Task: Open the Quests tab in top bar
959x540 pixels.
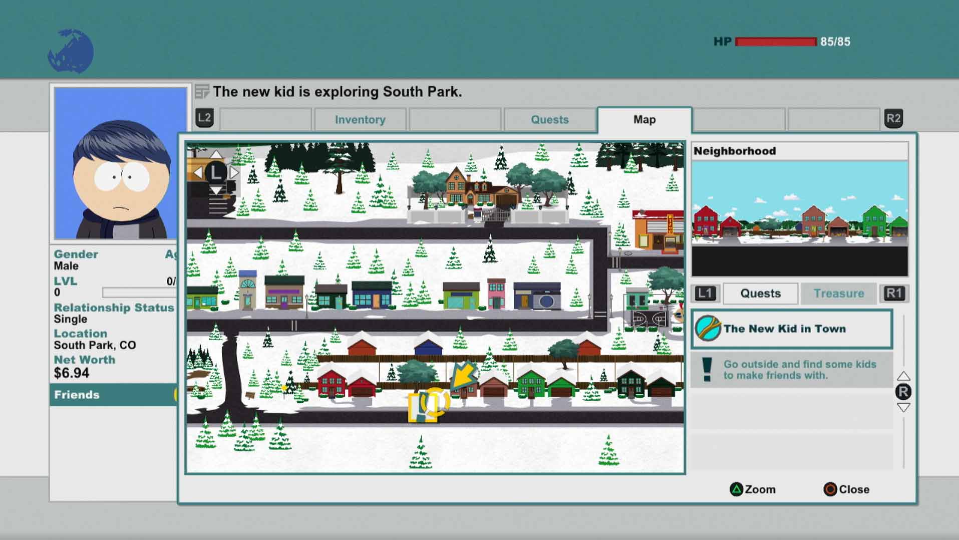Action: 549,120
